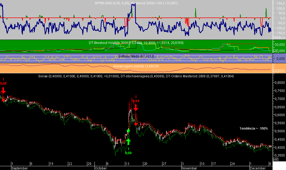Click the Euforia / Medo indicator title
This screenshot has width=286, height=170.
(x=136, y=56)
